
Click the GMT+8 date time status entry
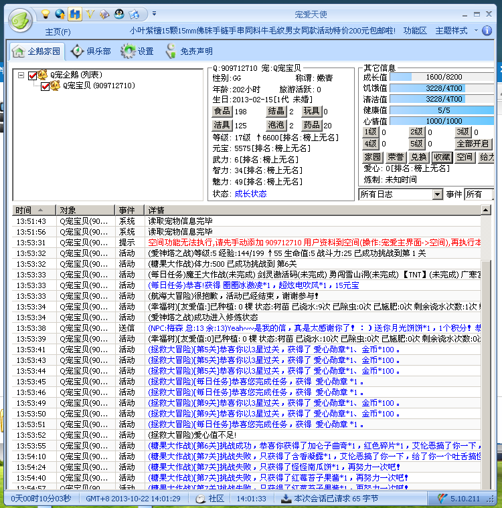(133, 499)
